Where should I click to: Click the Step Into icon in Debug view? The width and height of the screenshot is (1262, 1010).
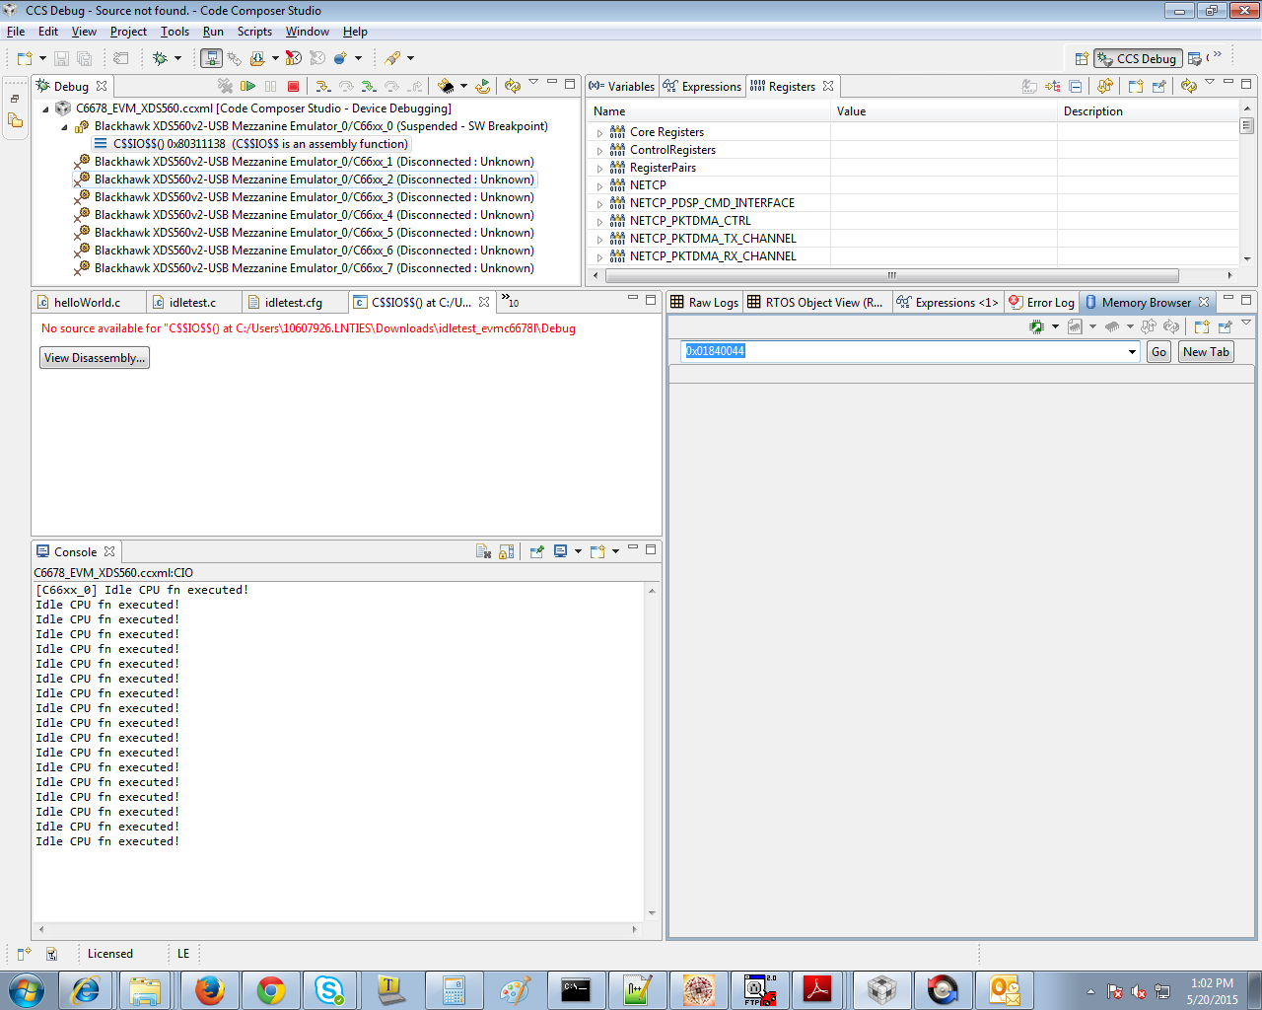click(x=323, y=86)
